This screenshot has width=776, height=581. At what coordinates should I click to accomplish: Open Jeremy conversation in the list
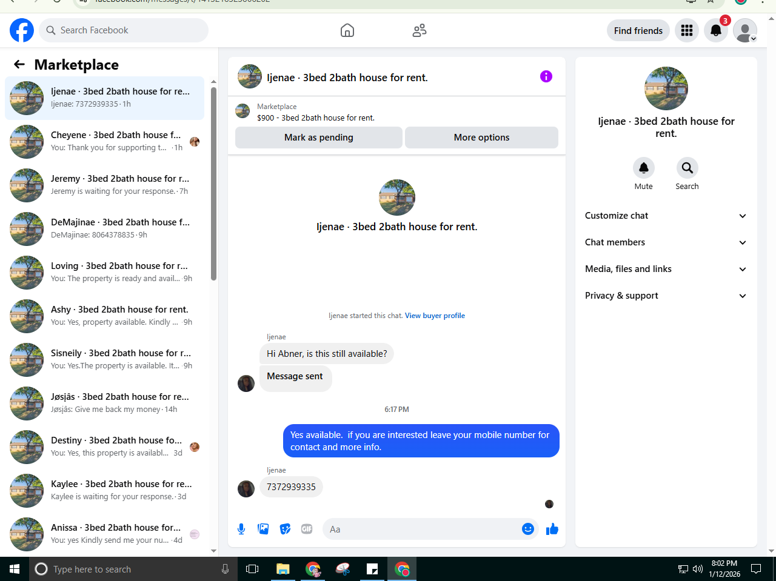point(104,185)
